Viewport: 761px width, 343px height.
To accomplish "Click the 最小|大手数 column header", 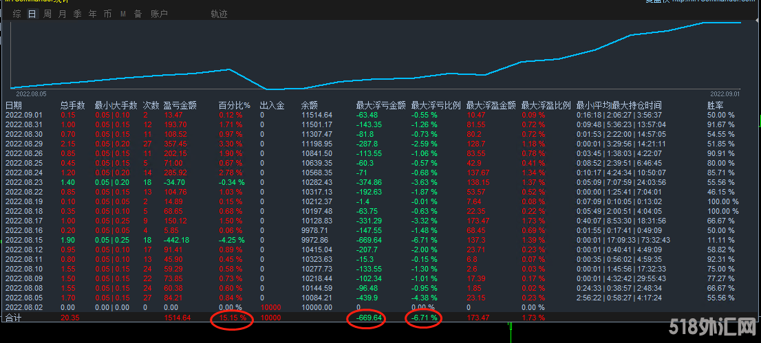I will [x=116, y=105].
